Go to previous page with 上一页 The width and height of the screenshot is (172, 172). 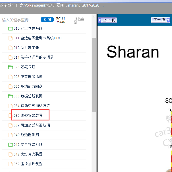coord(107,20)
